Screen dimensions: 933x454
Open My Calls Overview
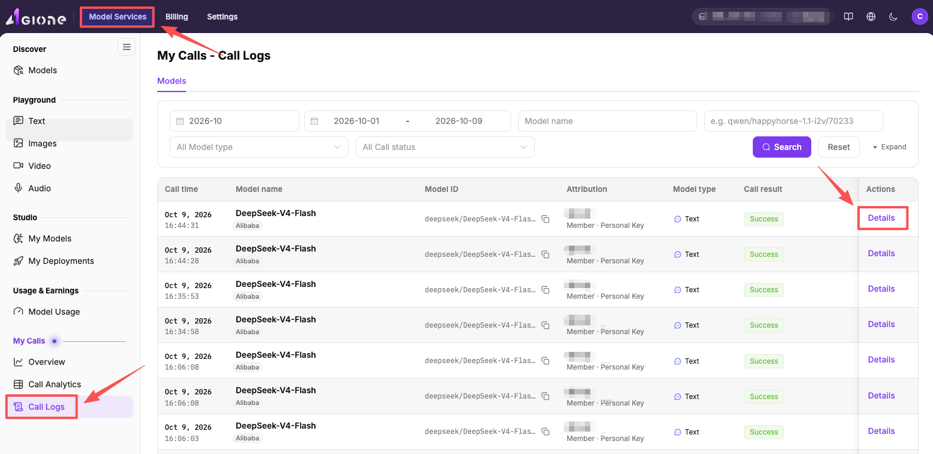pos(70,362)
